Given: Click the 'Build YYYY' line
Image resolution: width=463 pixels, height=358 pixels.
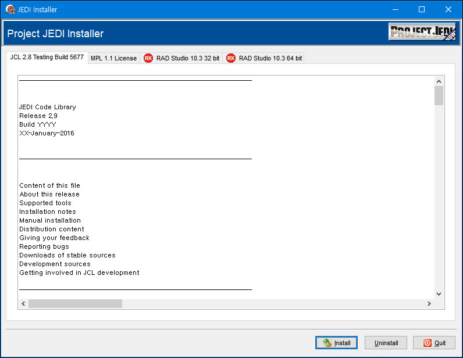Looking at the screenshot, I should (37, 124).
